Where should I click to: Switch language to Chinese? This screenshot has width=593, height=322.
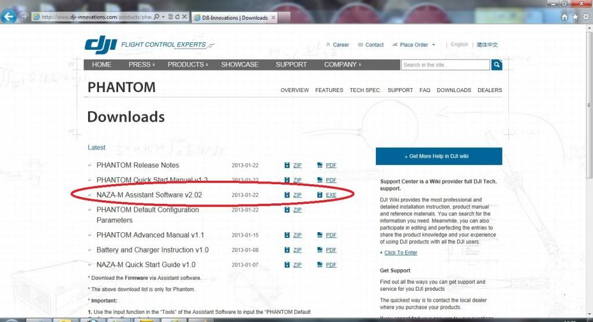click(487, 45)
